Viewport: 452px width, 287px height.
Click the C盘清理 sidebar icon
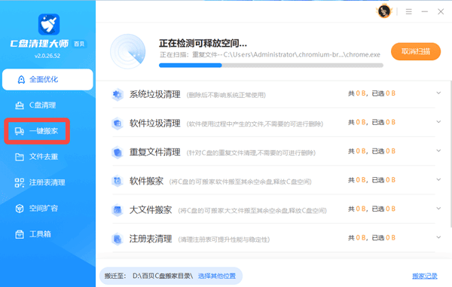click(x=20, y=105)
